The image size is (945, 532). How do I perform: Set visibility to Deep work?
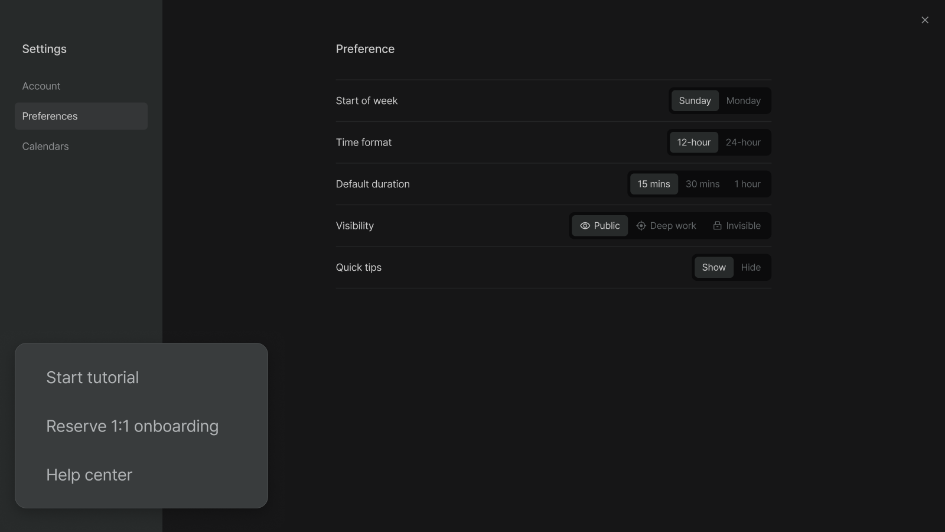click(x=666, y=226)
